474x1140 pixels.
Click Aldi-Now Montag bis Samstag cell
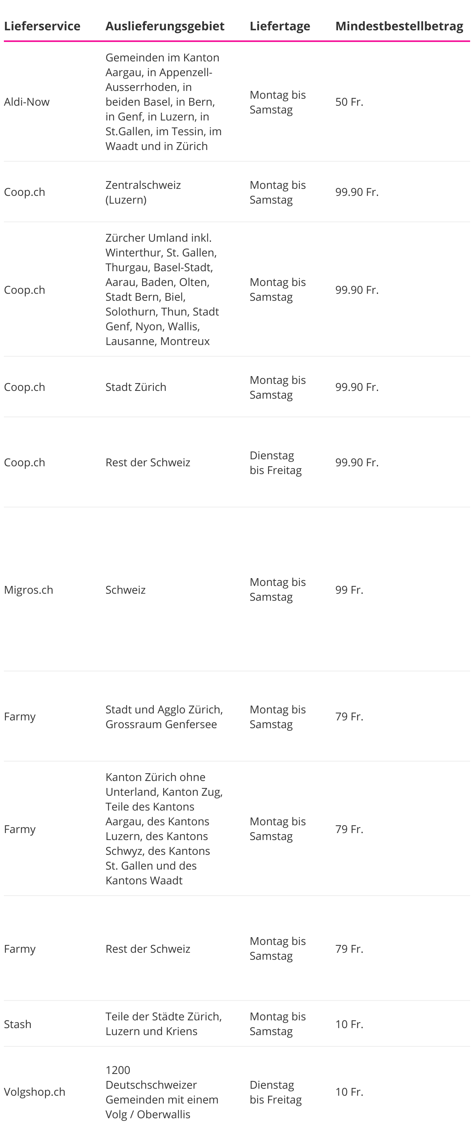(x=277, y=102)
